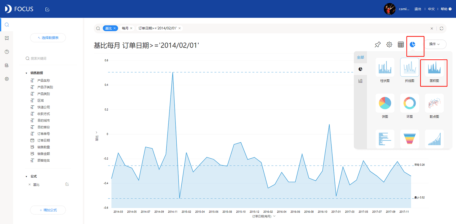Open the 帮助 help link
456x224 pixels.
[x=446, y=9]
